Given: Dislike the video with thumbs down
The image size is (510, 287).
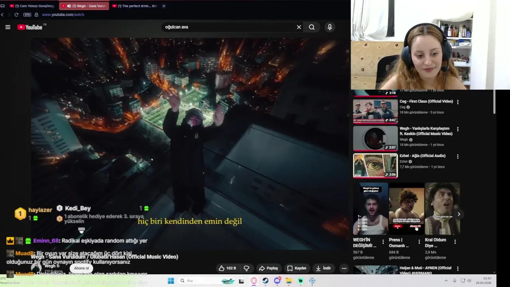Looking at the screenshot, I should pyautogui.click(x=246, y=268).
